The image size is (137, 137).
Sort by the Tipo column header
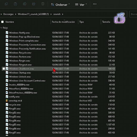pyautogui.click(x=81, y=22)
